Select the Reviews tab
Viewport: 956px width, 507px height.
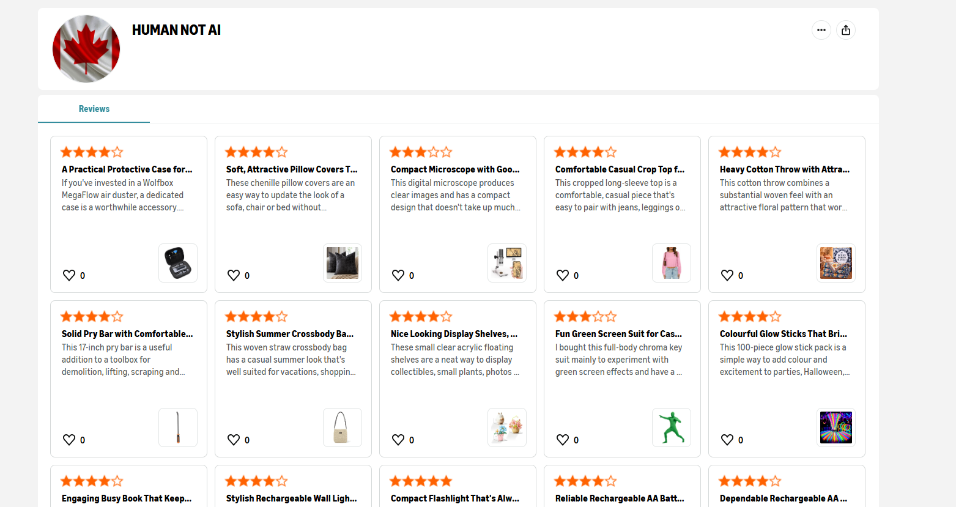tap(94, 109)
